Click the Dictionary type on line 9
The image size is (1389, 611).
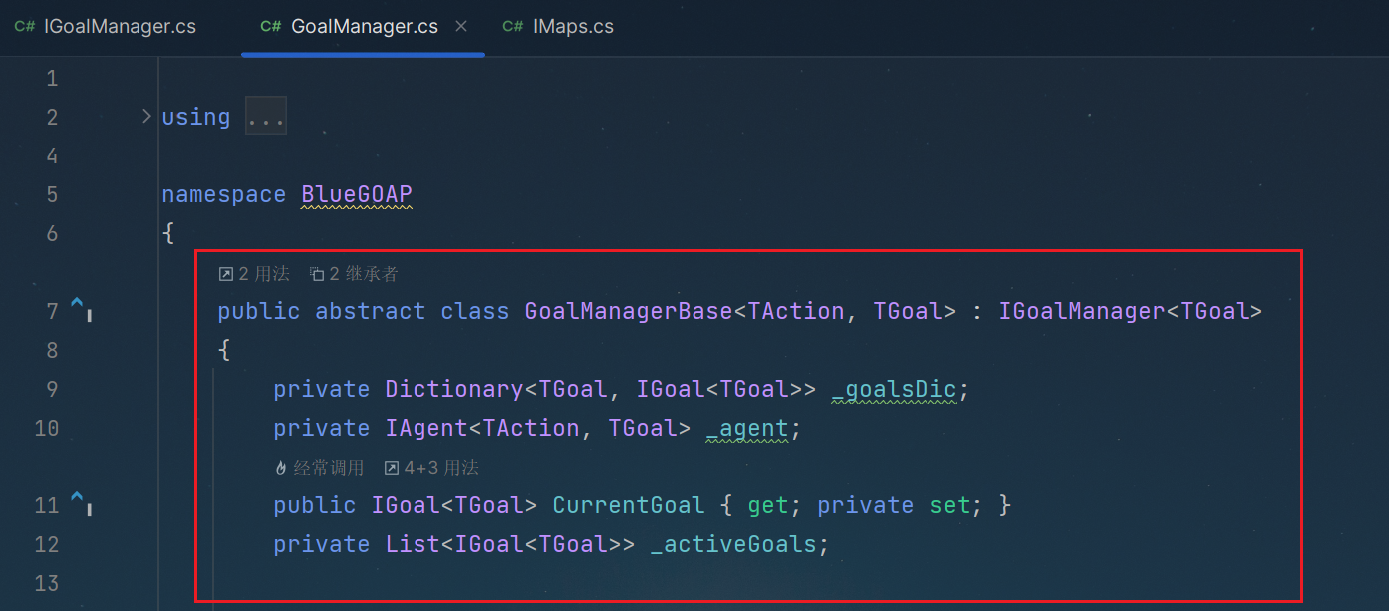coord(454,390)
